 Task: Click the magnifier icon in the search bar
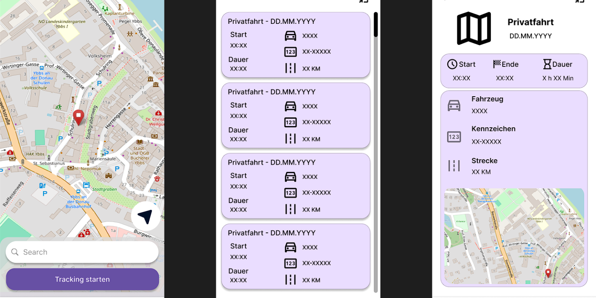pyautogui.click(x=15, y=252)
